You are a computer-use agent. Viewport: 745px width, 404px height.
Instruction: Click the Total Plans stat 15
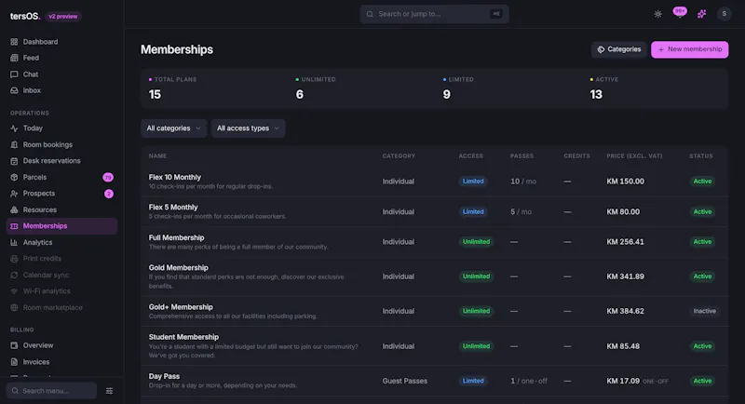tap(155, 94)
